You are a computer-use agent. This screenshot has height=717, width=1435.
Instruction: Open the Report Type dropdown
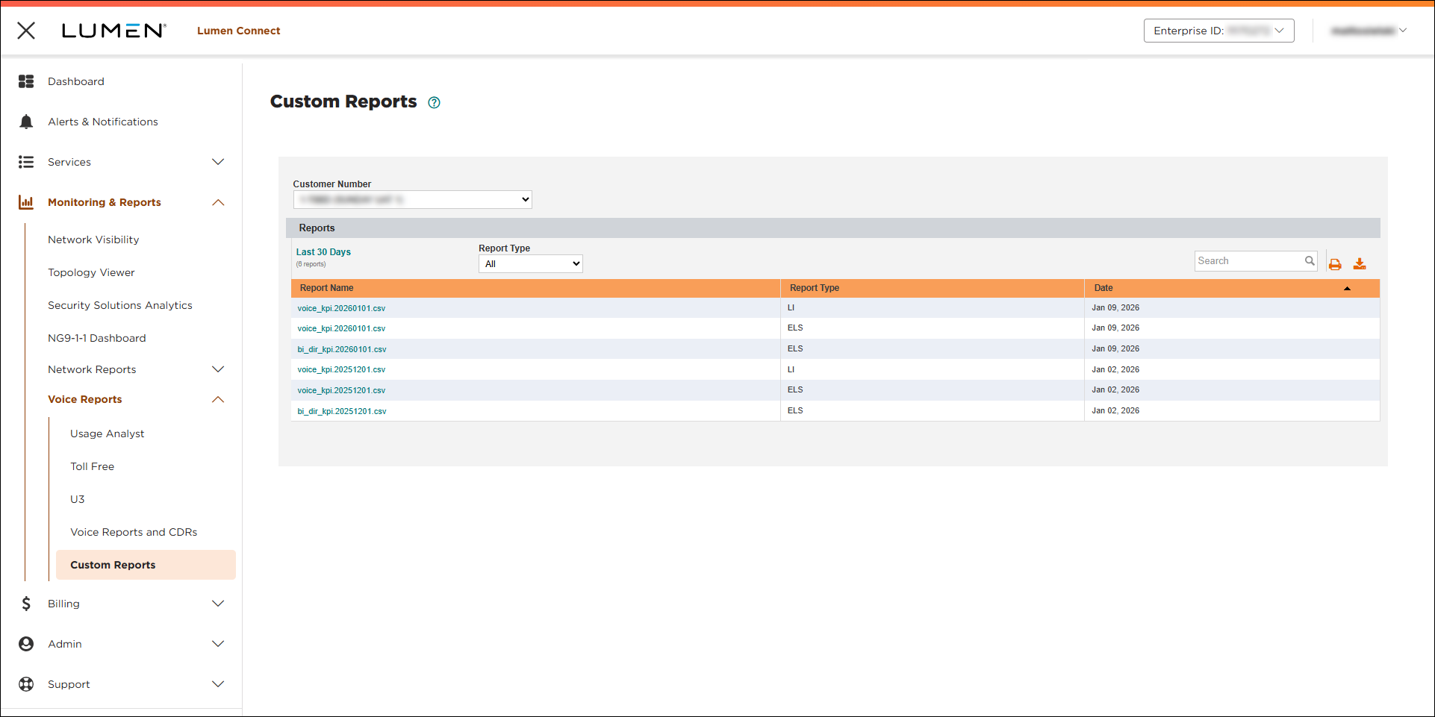(530, 263)
